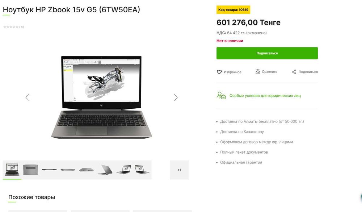Subscribe using the green Подписаться button
The width and height of the screenshot is (362, 212).
[267, 53]
